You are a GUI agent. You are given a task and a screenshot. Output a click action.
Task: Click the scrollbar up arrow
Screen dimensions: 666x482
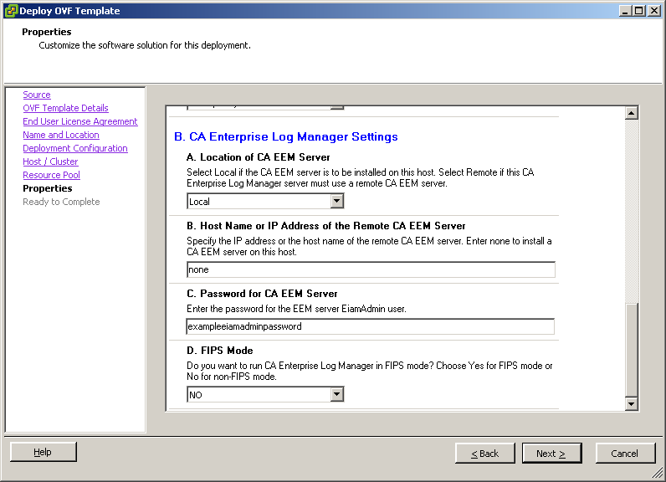point(632,113)
